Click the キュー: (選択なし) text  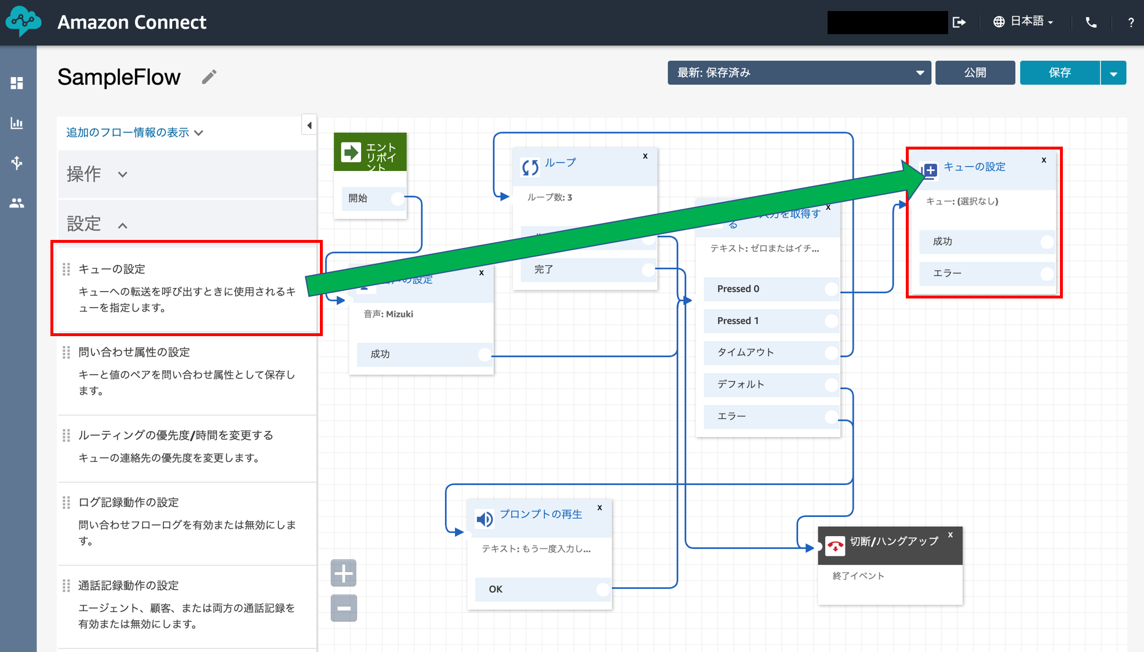coord(962,201)
